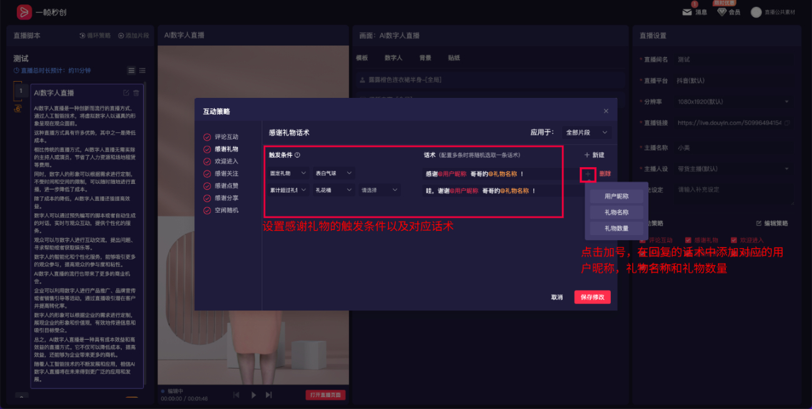
Task: Select the 模板 tab
Action: tap(362, 58)
